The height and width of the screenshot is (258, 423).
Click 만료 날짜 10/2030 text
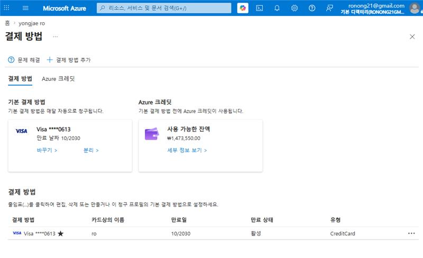[59, 138]
